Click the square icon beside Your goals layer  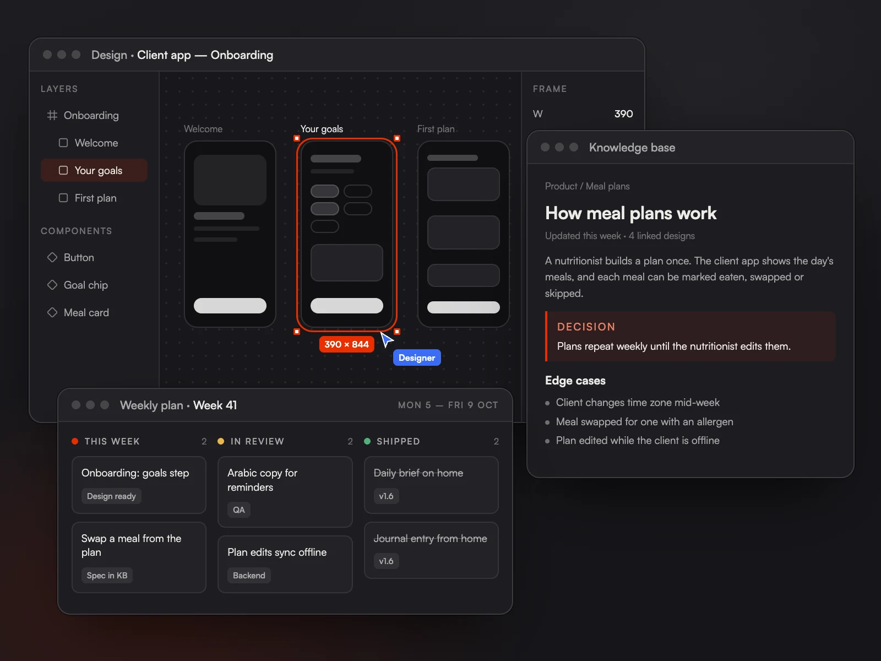coord(63,170)
